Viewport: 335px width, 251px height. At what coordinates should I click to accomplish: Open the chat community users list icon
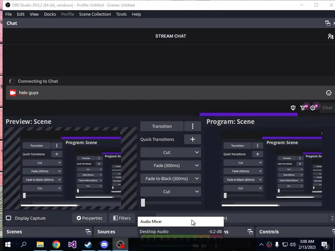[330, 36]
